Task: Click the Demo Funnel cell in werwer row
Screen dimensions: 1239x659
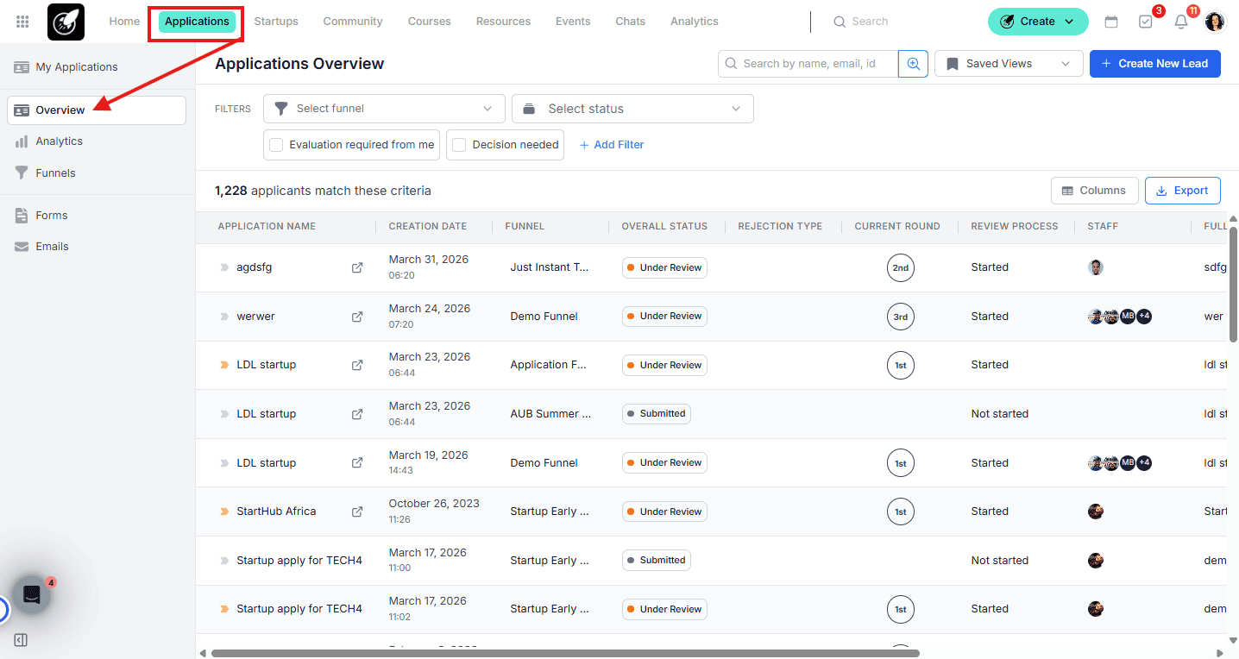Action: tap(544, 317)
